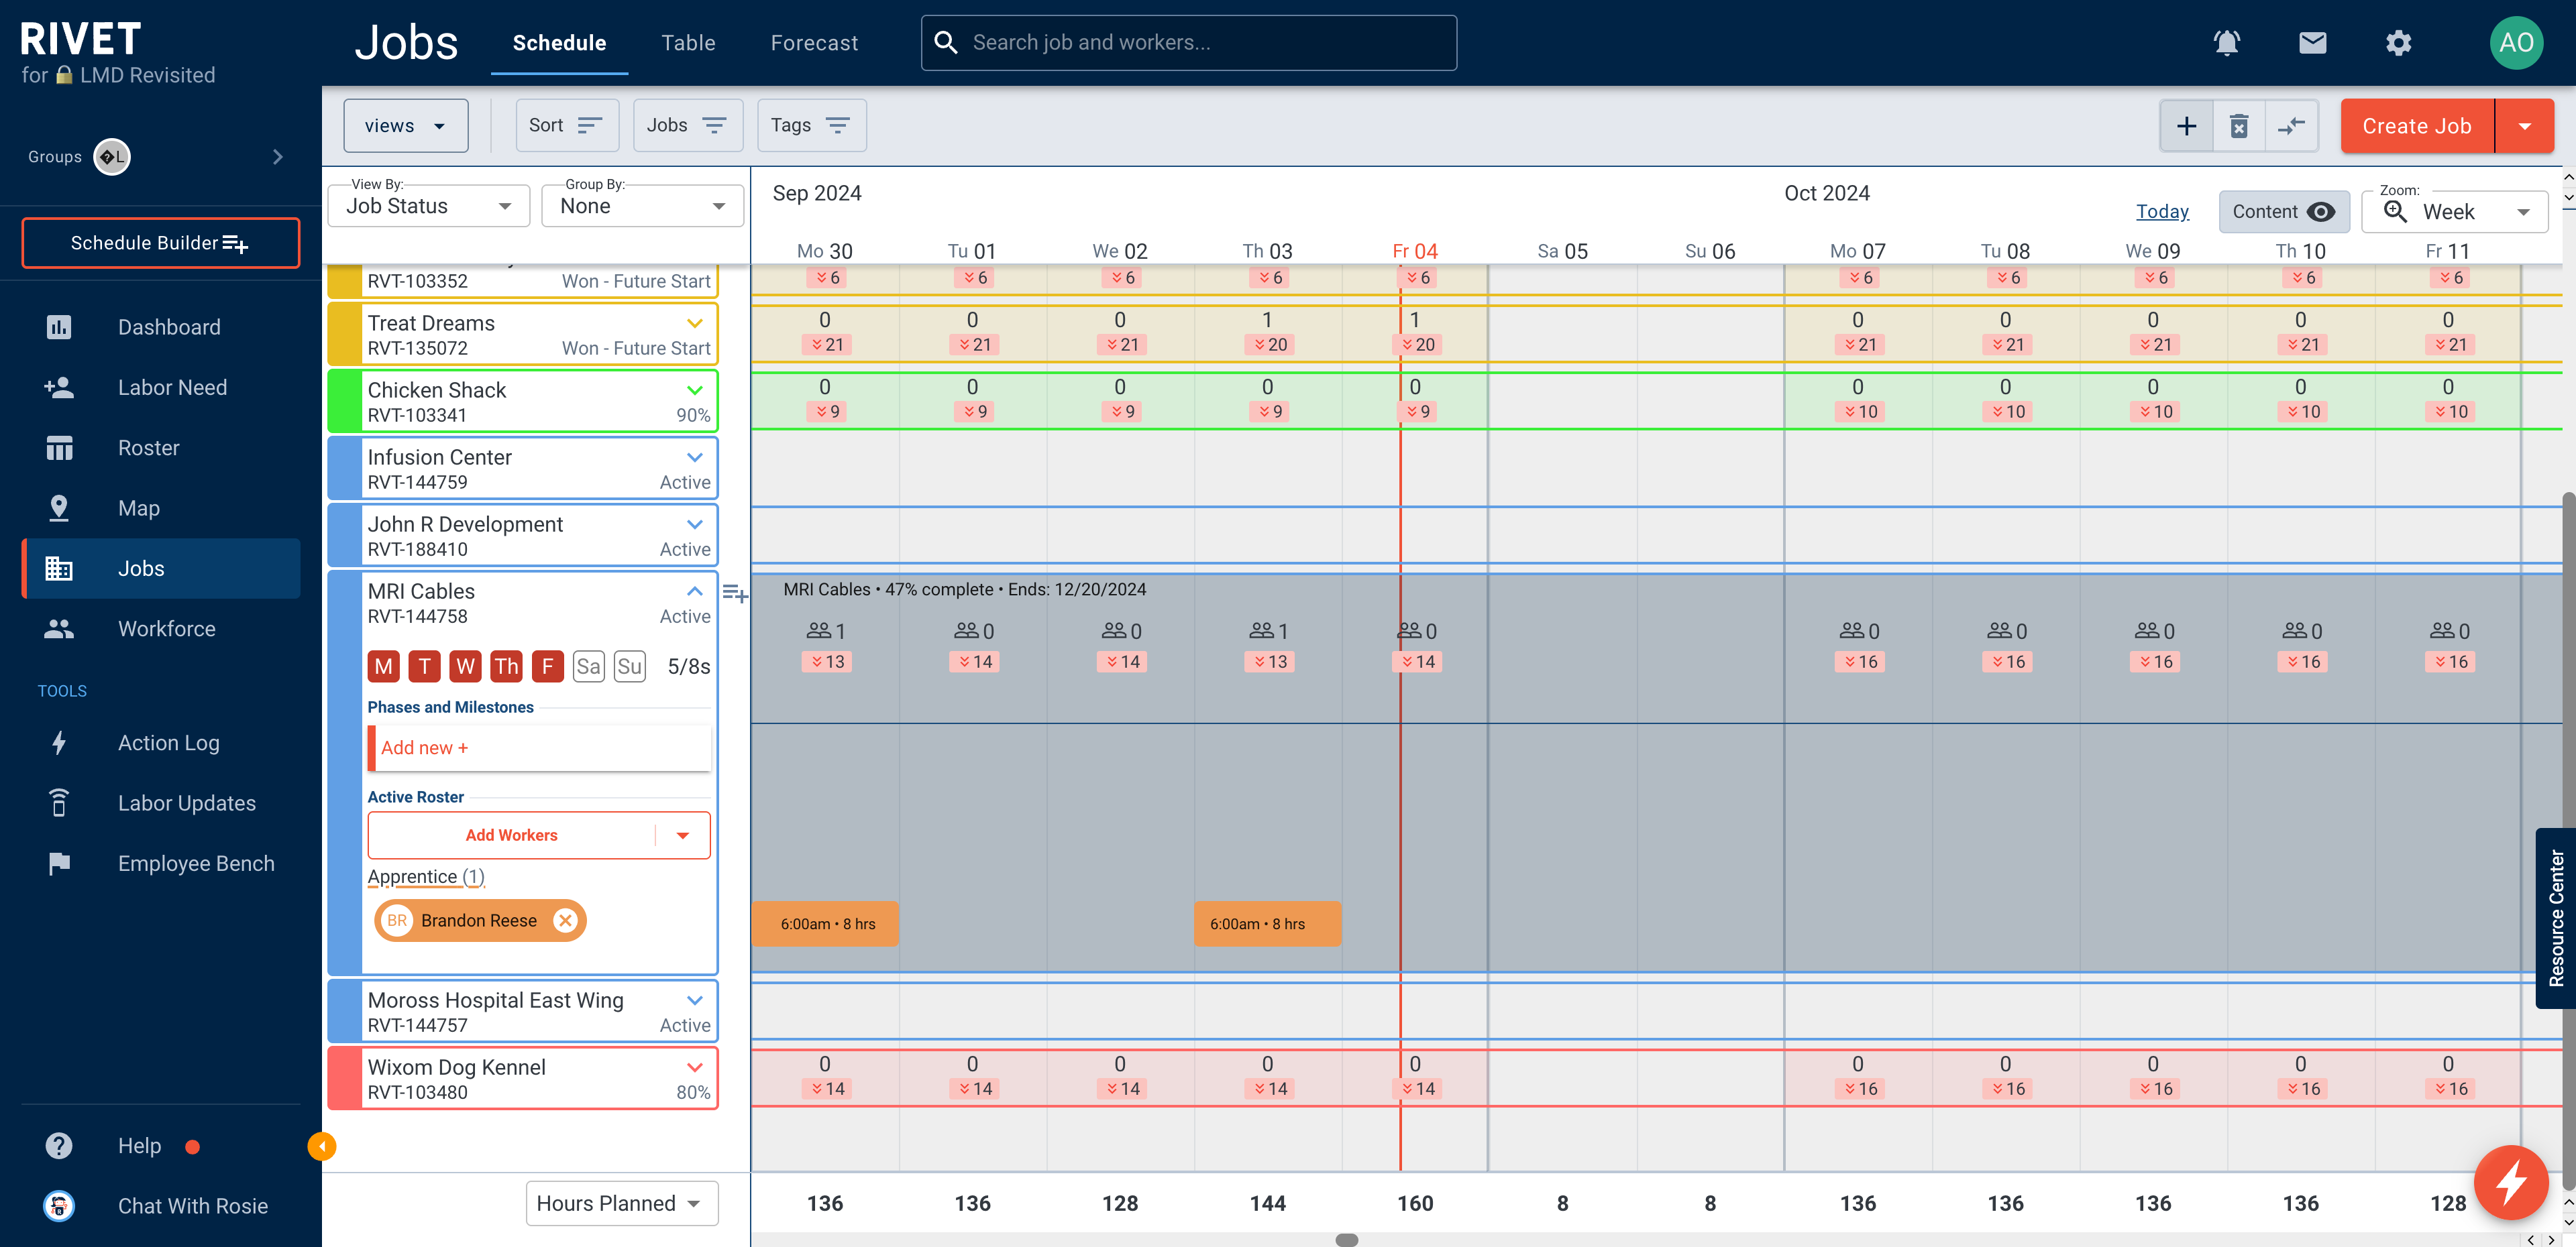
Task: Click the Dashboard sidebar icon
Action: coord(59,326)
